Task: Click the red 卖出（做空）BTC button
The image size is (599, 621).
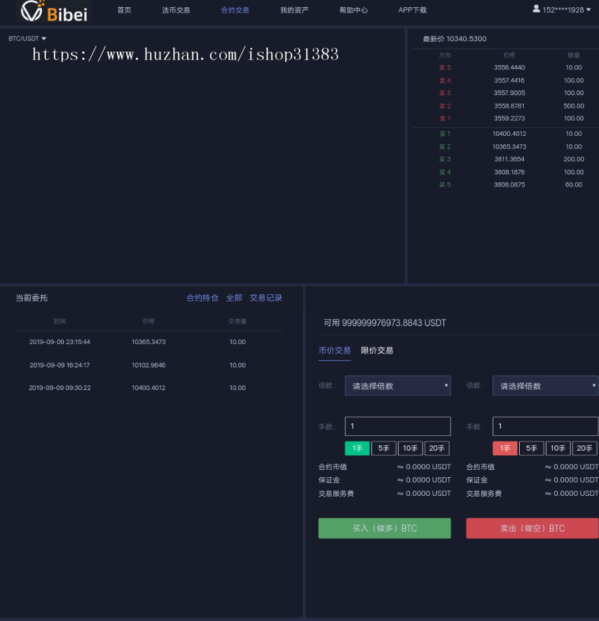Action: coord(532,528)
